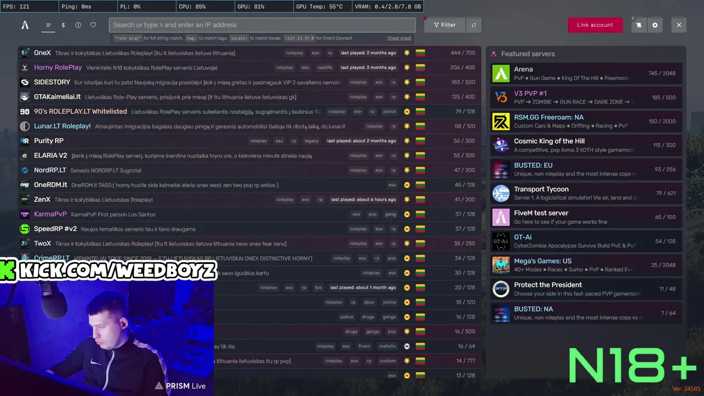Click the GTAKaimeliai.lt server logo icon

[25, 97]
